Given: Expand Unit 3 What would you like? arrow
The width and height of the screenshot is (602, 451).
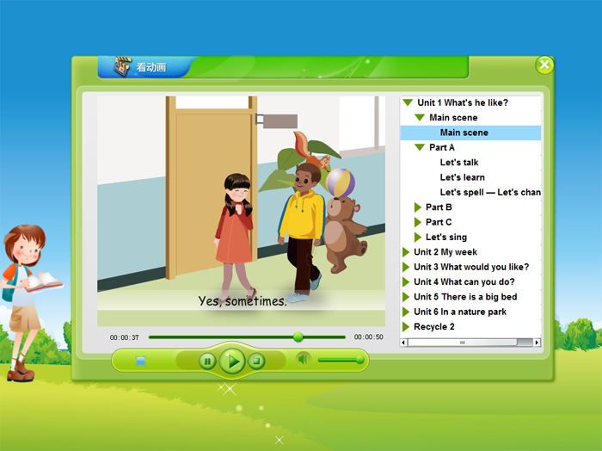Looking at the screenshot, I should click(x=406, y=267).
